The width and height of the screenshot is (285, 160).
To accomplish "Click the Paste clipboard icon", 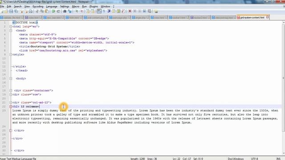I will (47, 12).
